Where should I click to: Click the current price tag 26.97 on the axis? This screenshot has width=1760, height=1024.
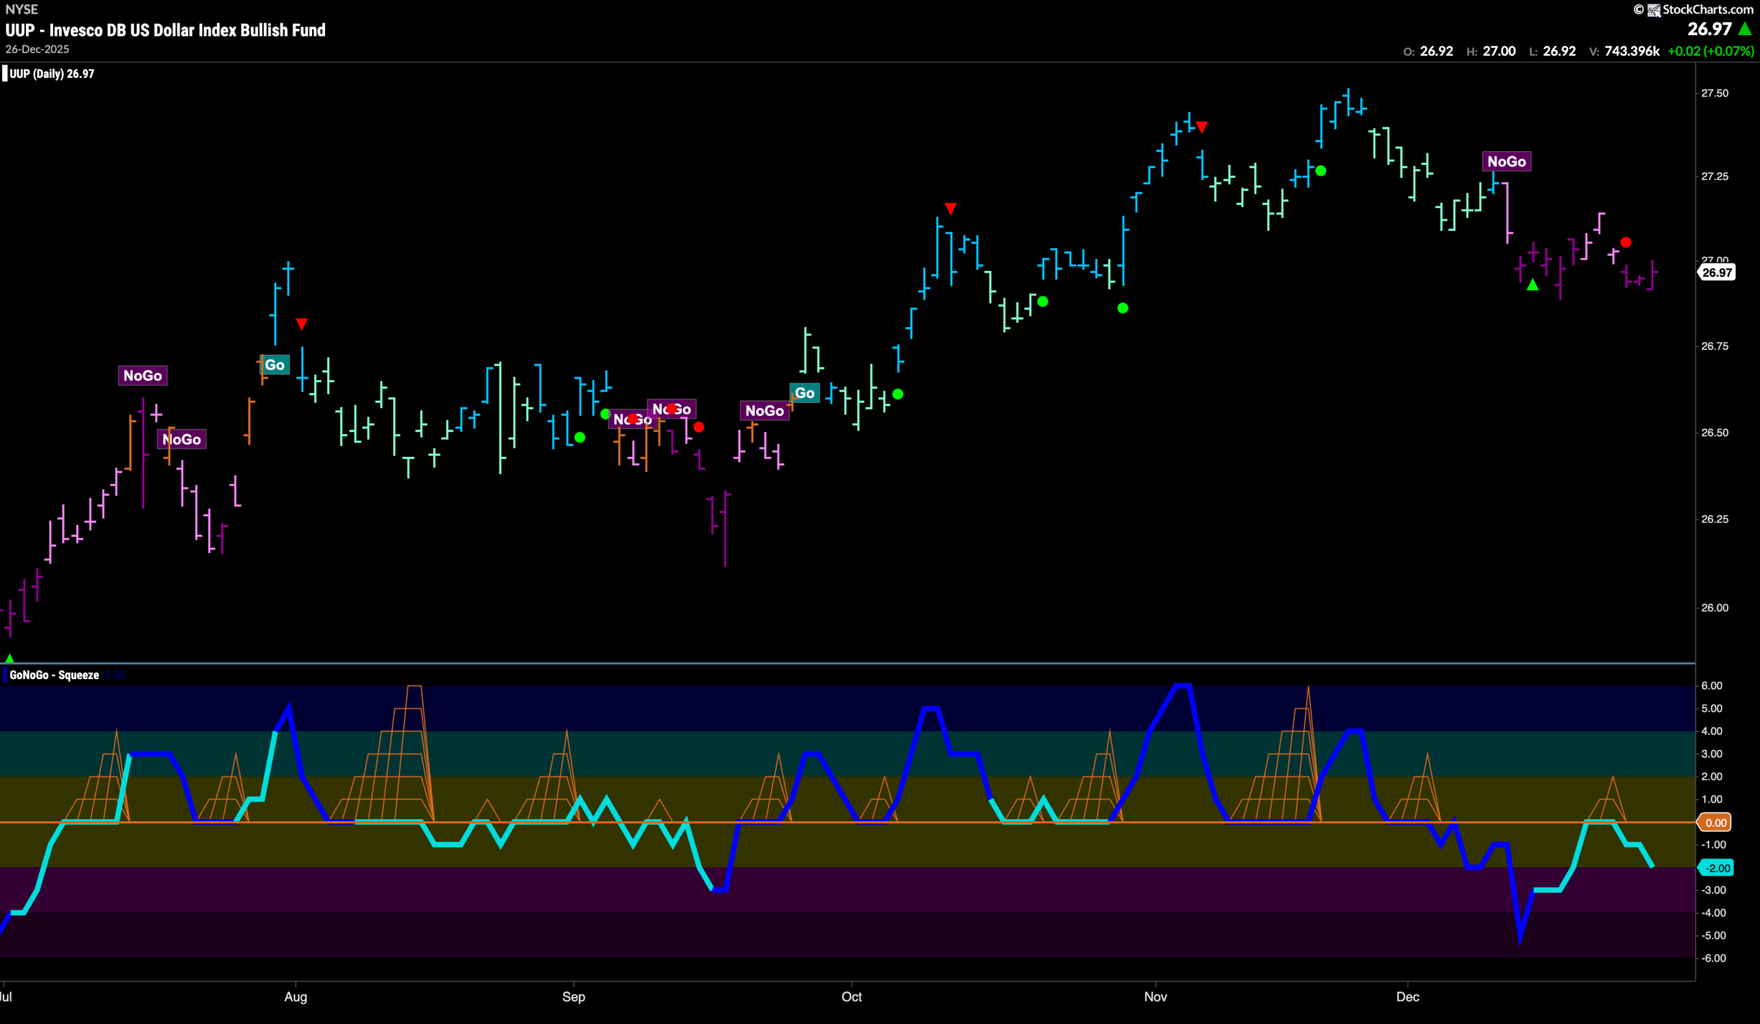coord(1717,273)
